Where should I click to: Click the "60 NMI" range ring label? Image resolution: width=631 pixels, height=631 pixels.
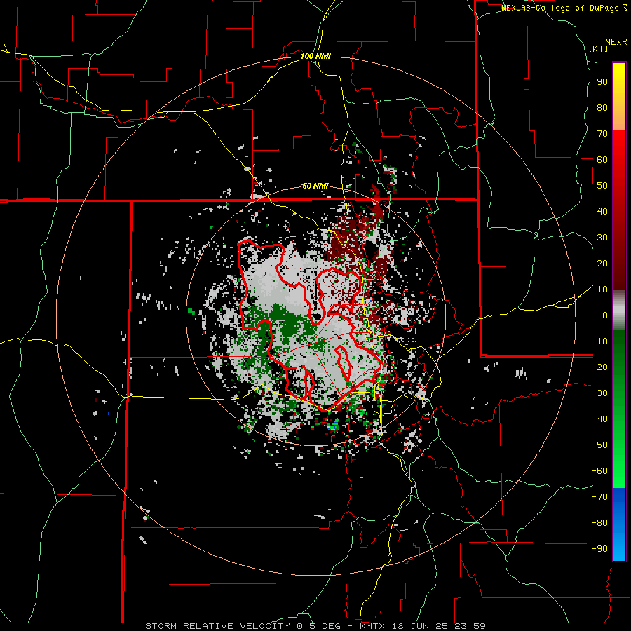[315, 186]
